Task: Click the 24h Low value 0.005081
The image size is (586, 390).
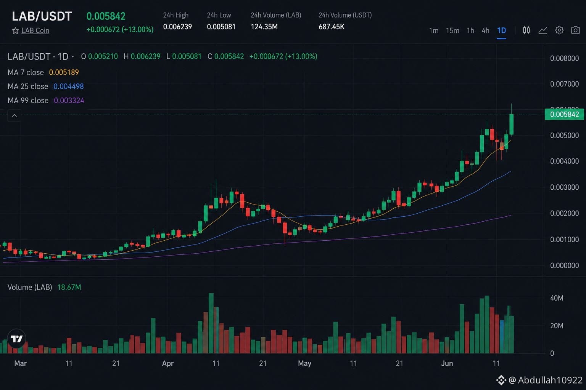Action: point(221,27)
